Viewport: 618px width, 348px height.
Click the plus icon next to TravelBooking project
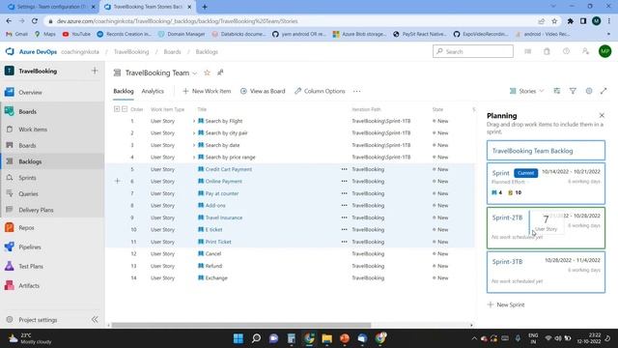[x=95, y=71]
